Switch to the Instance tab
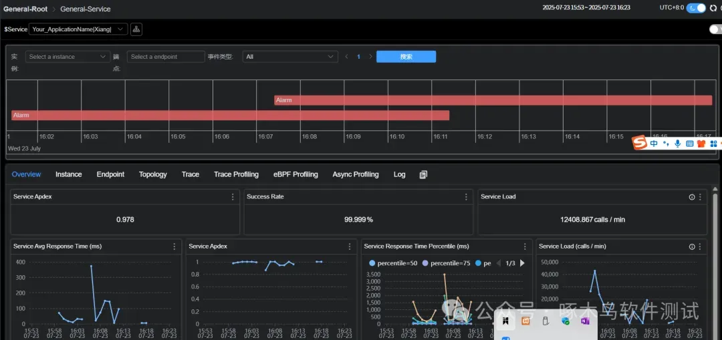Screen dimensions: 722x340 pos(69,174)
